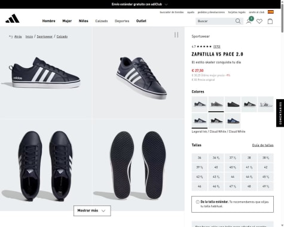Click the Spain flag icon
Screen dimensions: 284x227
271,12
